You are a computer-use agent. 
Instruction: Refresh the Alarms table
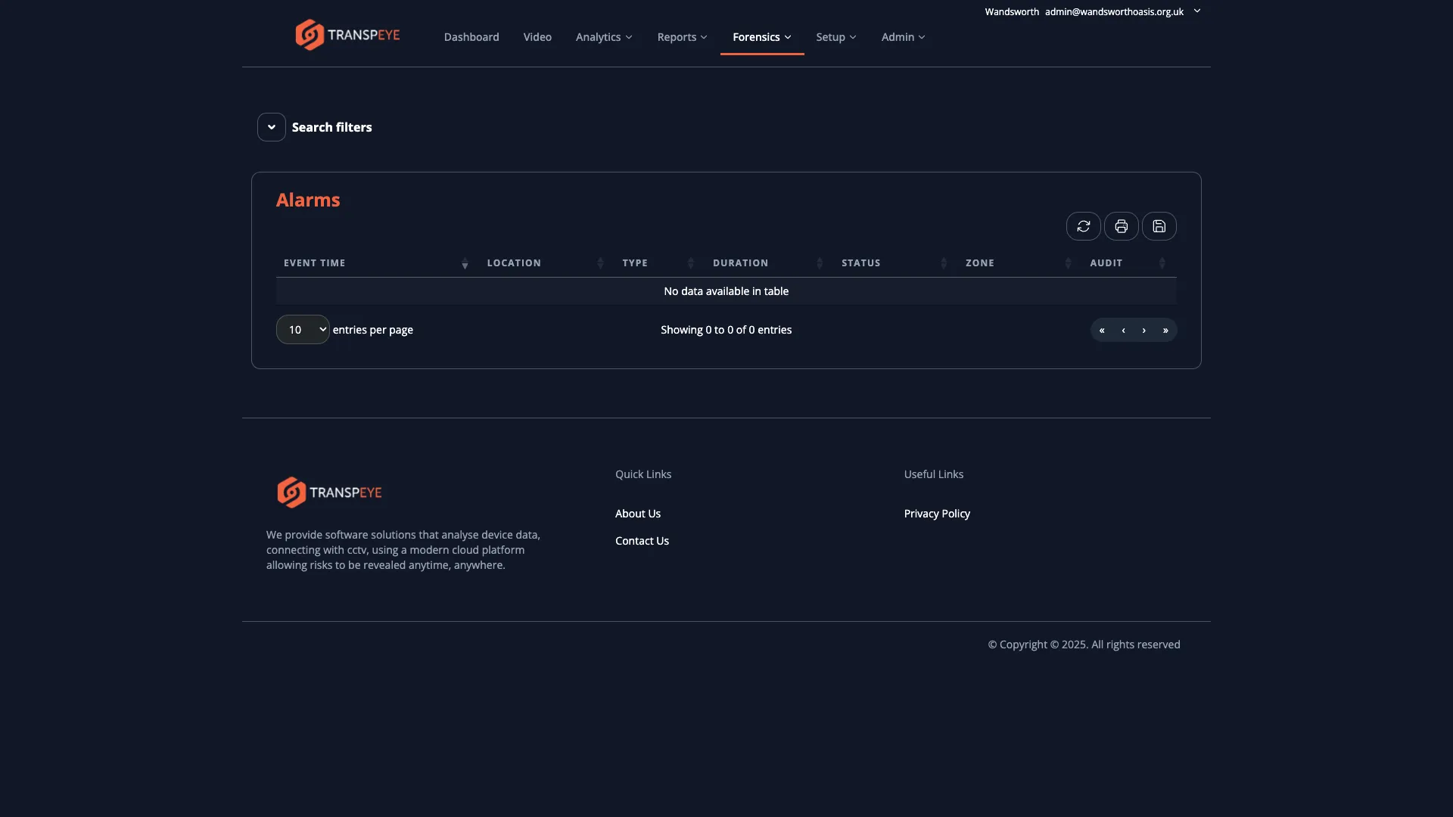point(1084,226)
